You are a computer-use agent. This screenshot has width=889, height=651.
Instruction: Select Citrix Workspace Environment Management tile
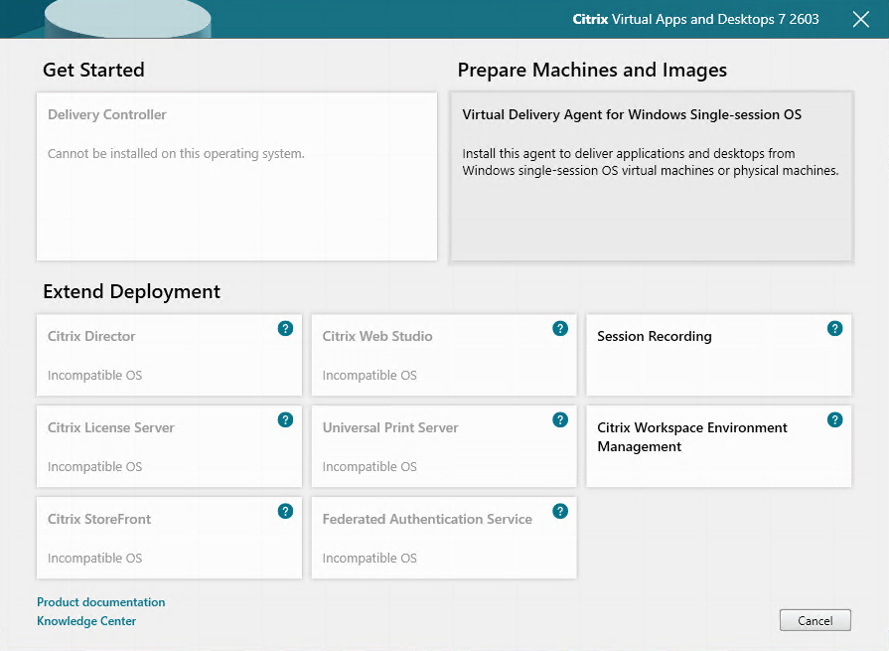pos(718,446)
